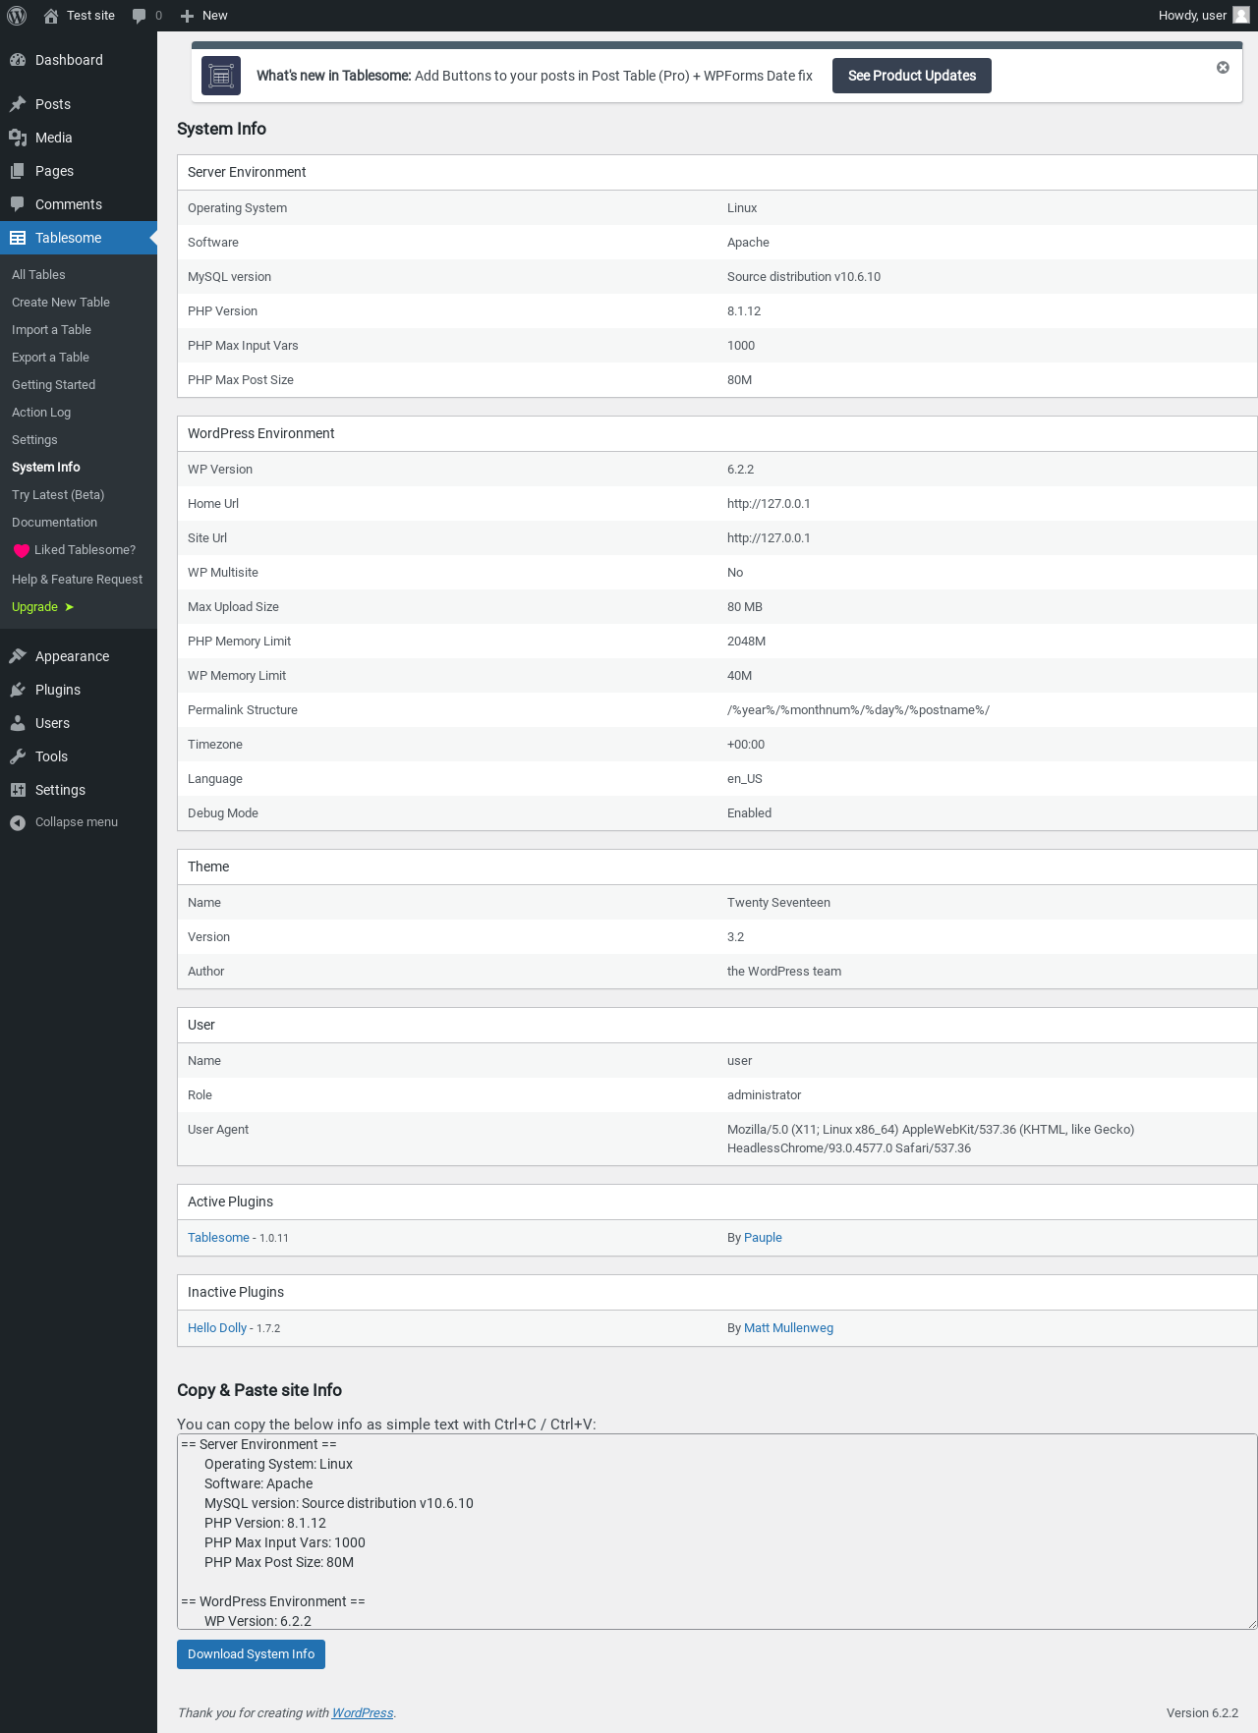Click the Upgrade link in sidebar
Viewport: 1258px width, 1733px height.
click(35, 607)
